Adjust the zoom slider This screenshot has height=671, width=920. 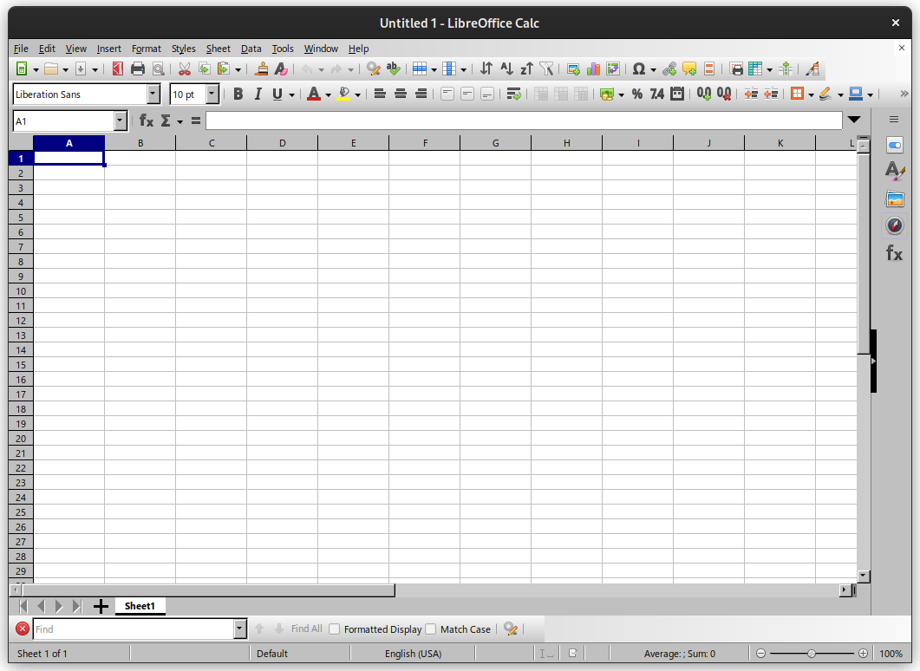[x=812, y=653]
